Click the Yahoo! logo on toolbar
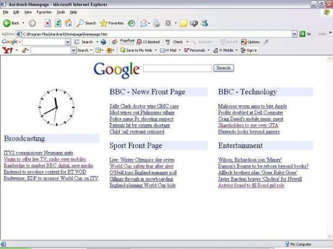This screenshot has height=249, width=333. (x=7, y=50)
